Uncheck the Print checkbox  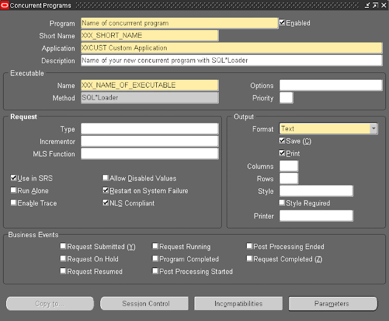pos(282,153)
